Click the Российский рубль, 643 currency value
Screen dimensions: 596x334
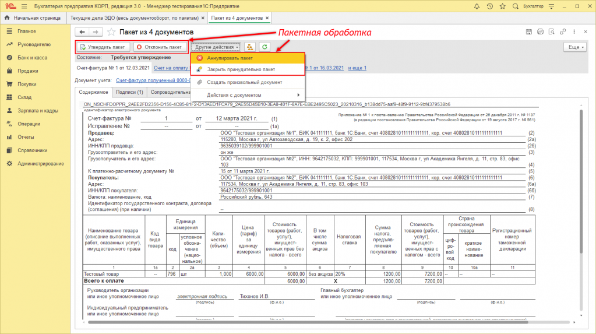[x=246, y=197]
